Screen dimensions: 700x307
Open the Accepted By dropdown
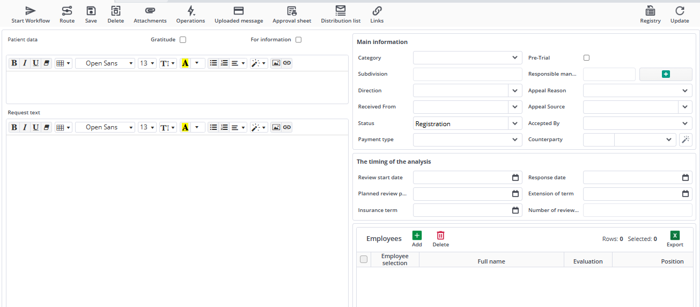click(638, 123)
